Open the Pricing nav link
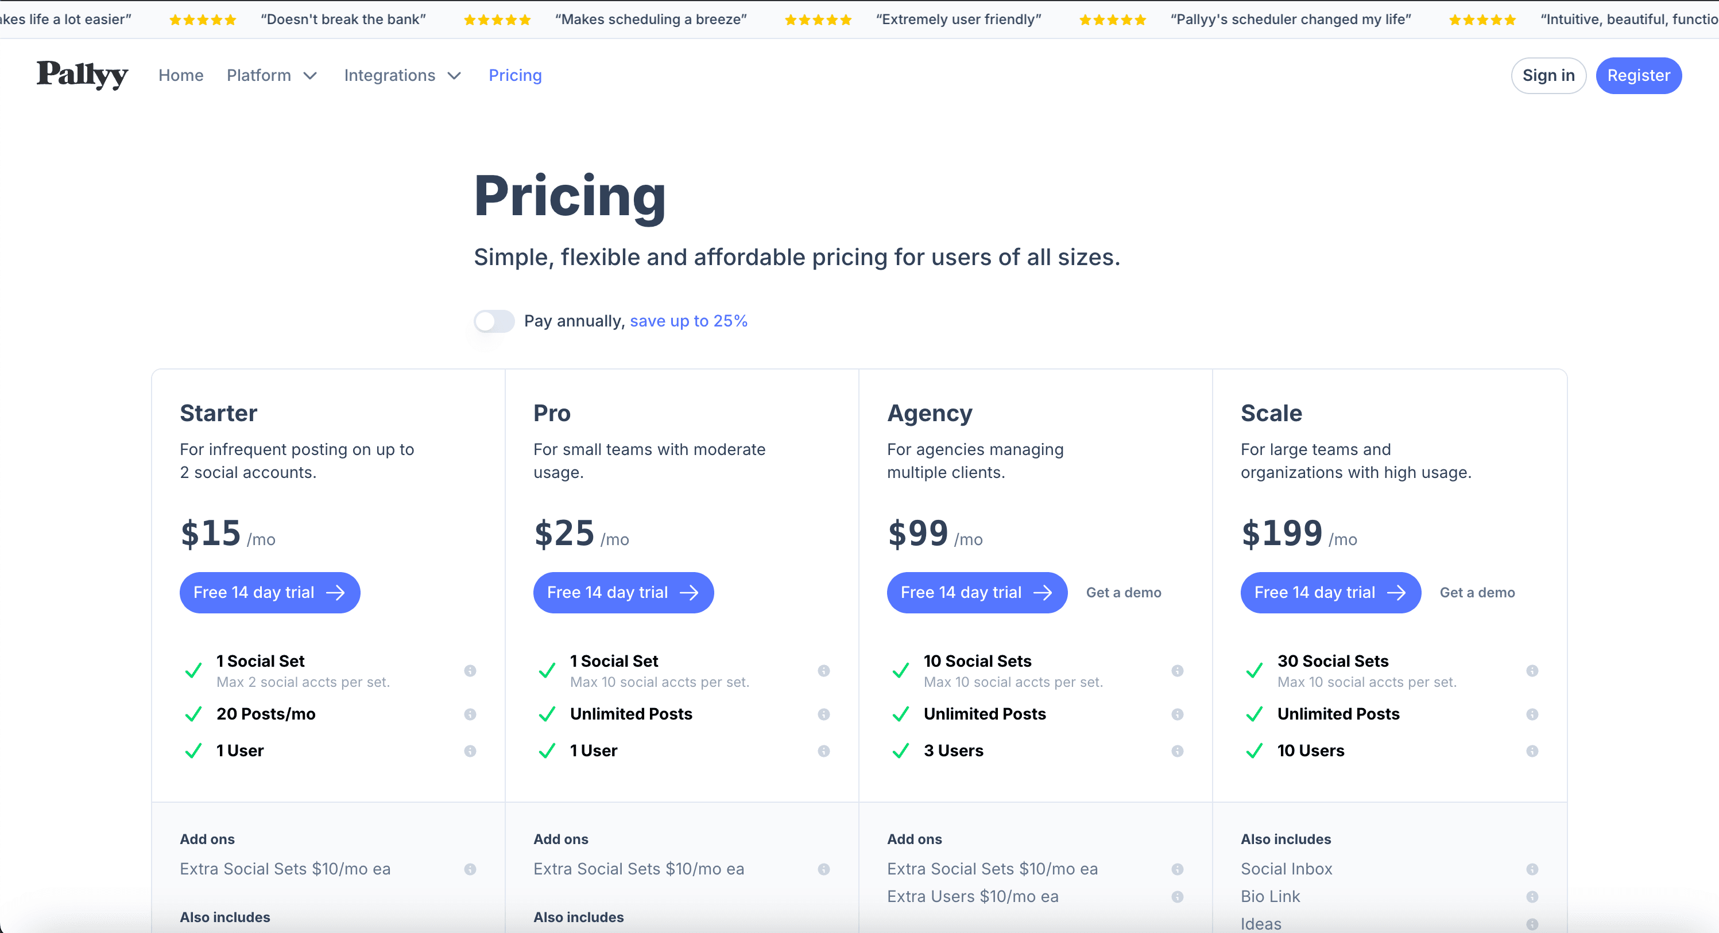This screenshot has height=933, width=1719. [515, 75]
